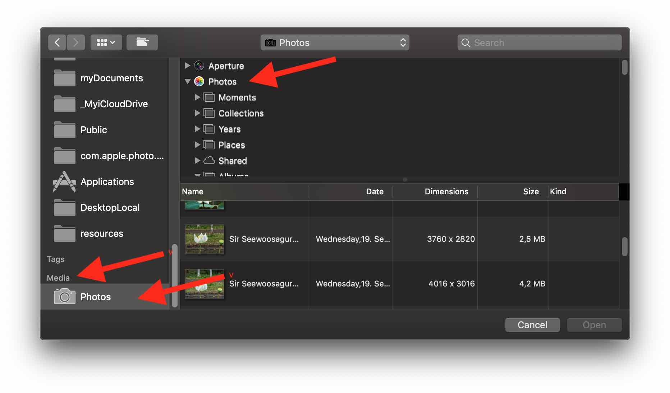Click the forward navigation arrow
The image size is (670, 393).
click(75, 42)
